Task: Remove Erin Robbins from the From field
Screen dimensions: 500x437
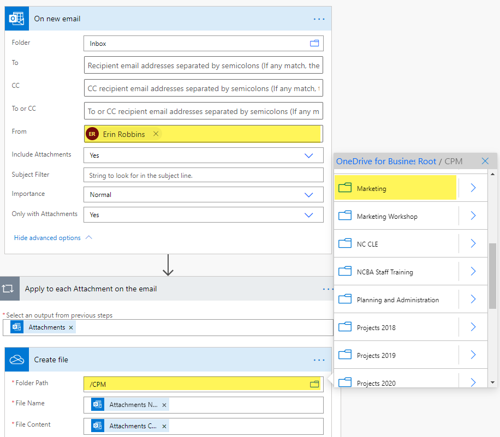Action: (156, 134)
